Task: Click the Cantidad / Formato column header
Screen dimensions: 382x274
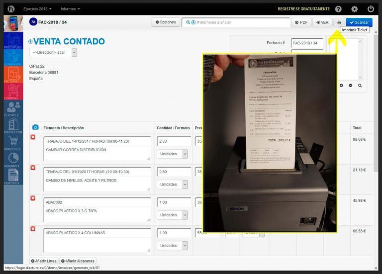Action: tap(173, 128)
